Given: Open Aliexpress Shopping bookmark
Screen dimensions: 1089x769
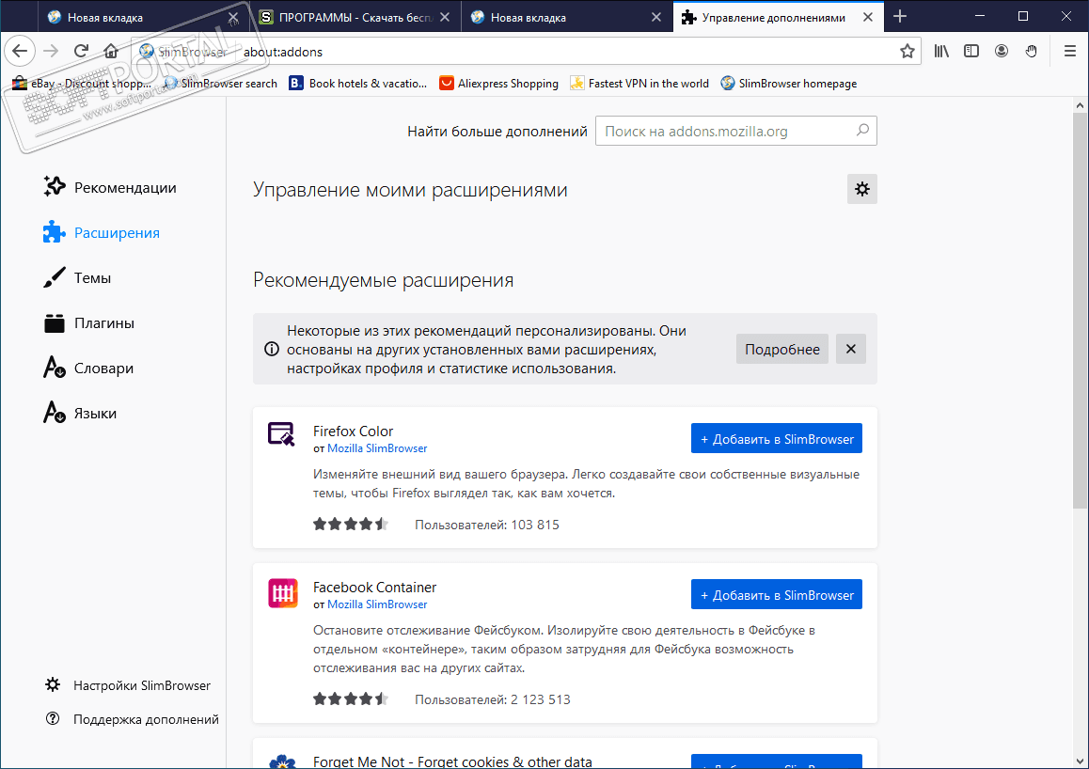Looking at the screenshot, I should (498, 84).
